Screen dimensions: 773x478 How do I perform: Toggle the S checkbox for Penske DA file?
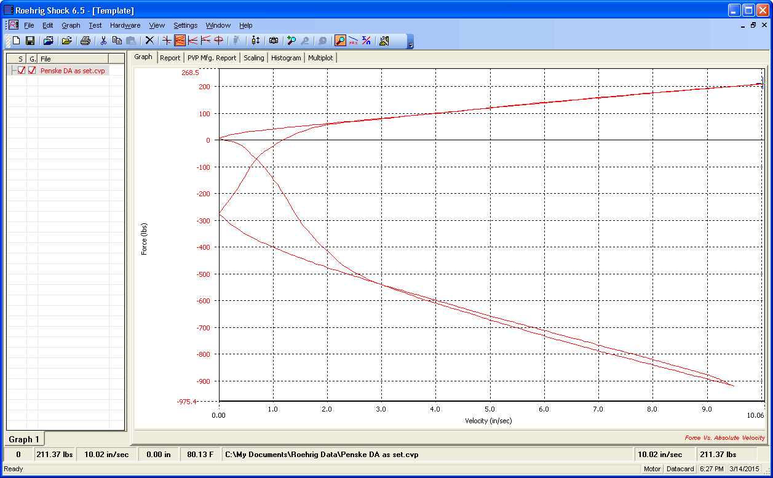coord(22,71)
